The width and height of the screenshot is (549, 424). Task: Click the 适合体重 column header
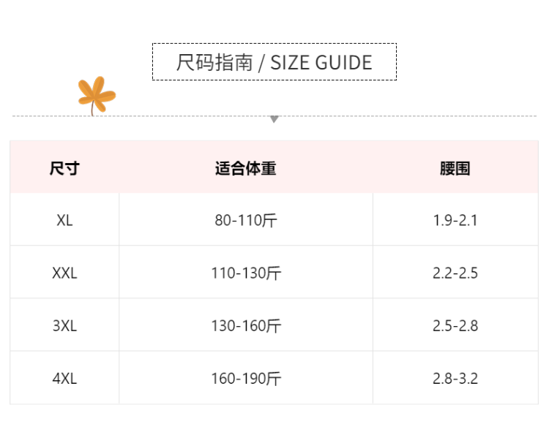(x=246, y=168)
